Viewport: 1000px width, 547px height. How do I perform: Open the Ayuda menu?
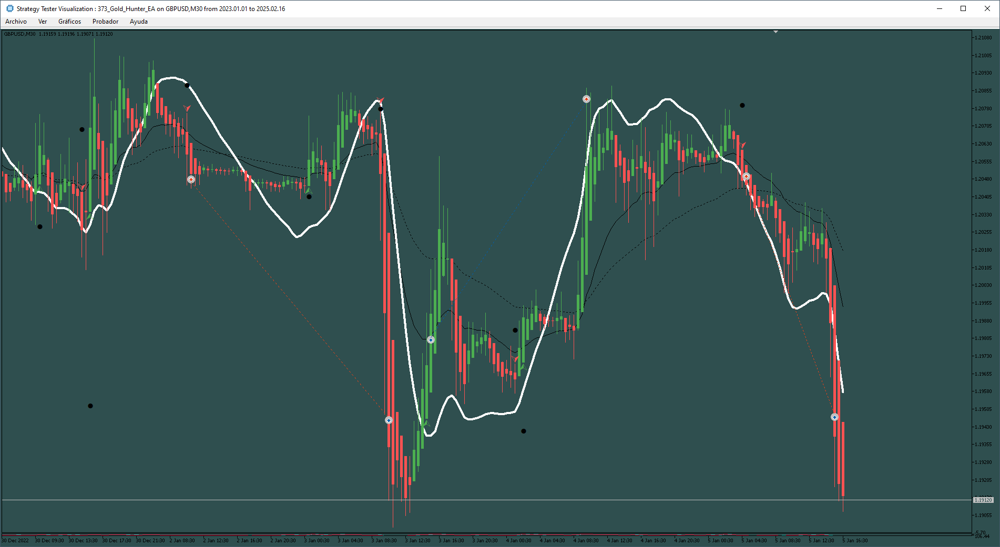click(x=139, y=22)
